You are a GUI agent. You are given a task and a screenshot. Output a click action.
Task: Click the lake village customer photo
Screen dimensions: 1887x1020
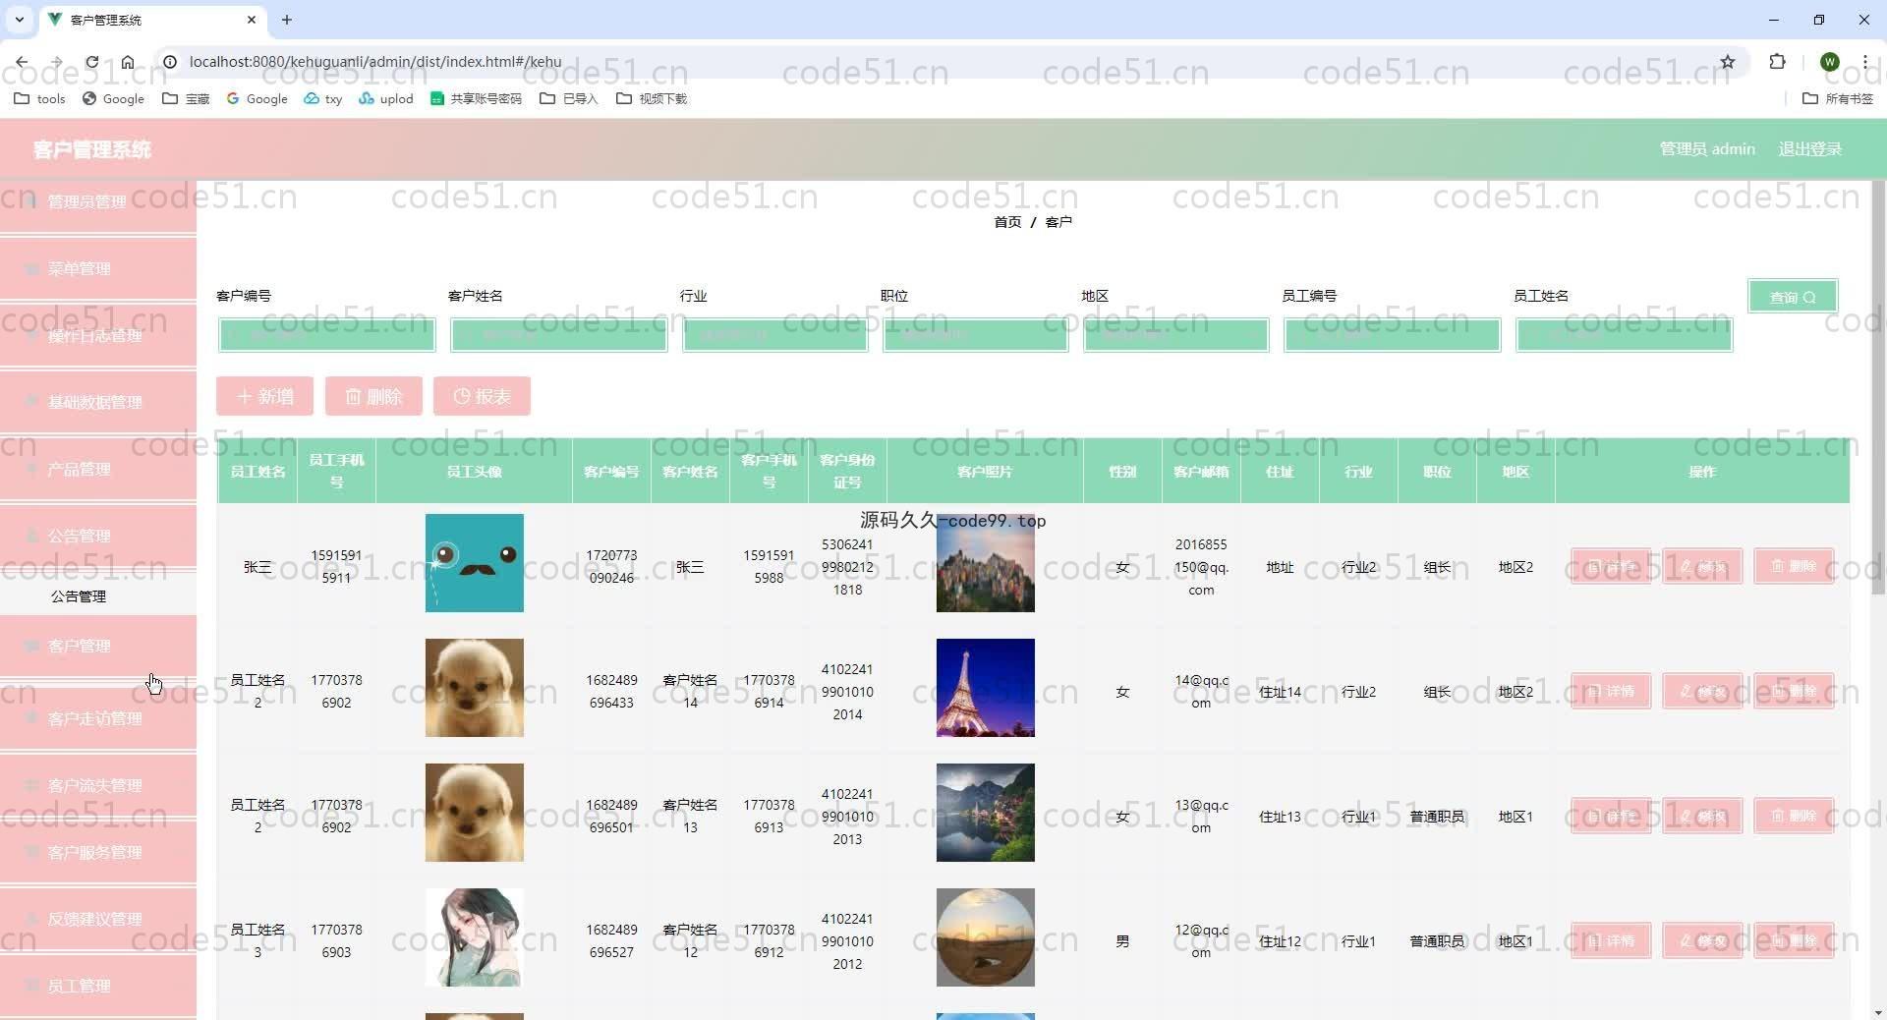click(x=986, y=813)
